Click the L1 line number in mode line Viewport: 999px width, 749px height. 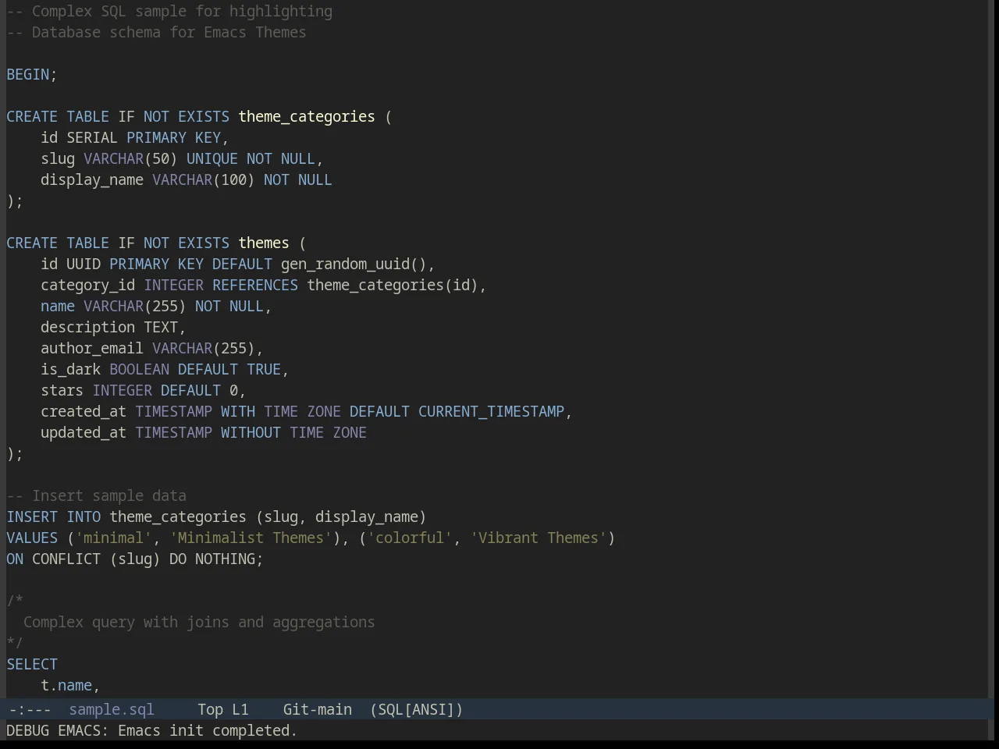click(x=240, y=710)
